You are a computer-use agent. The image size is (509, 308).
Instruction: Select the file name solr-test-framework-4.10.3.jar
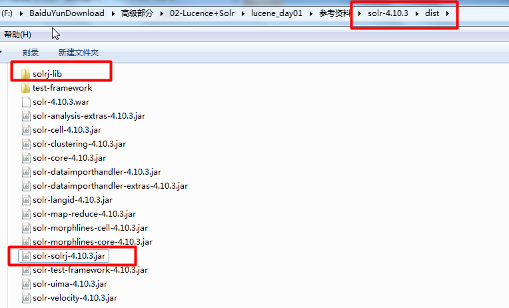click(x=90, y=270)
